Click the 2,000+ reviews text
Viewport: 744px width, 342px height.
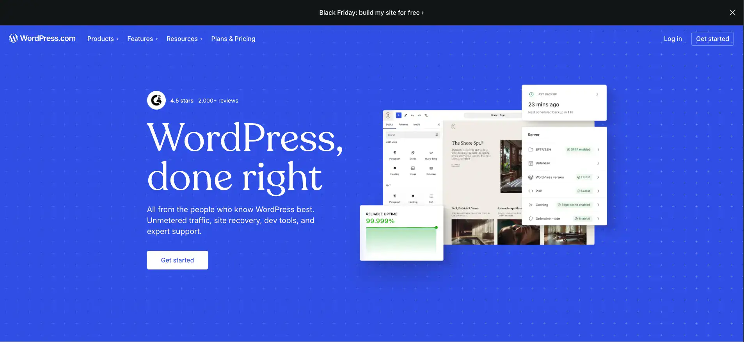click(x=218, y=101)
